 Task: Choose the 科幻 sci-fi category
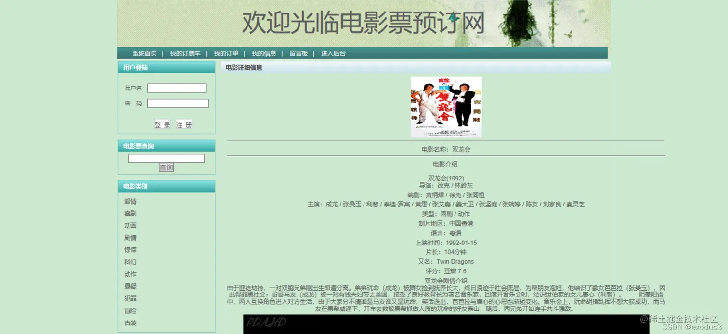(x=130, y=262)
